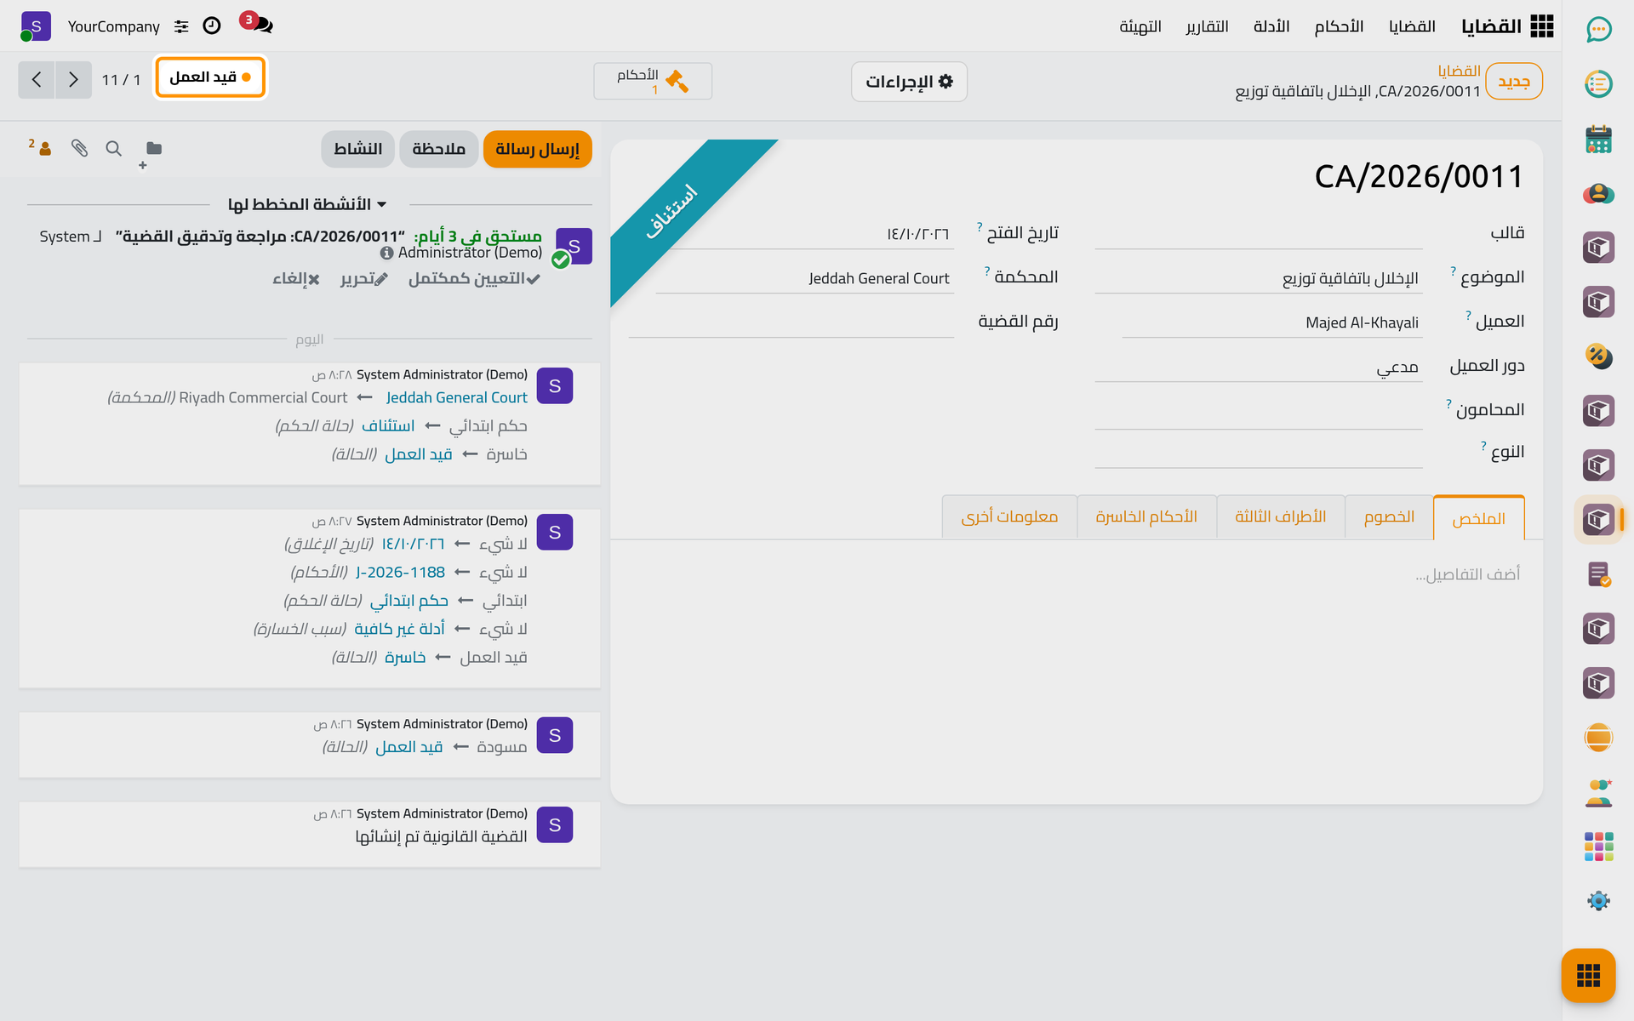Open the discuss chat icon in sidebar
1634x1021 pixels.
(x=1598, y=30)
